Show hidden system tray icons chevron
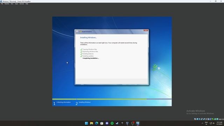 click(x=202, y=123)
